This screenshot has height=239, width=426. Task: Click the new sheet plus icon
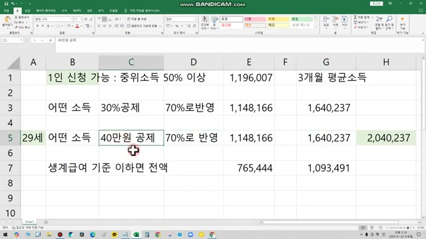click(46, 222)
